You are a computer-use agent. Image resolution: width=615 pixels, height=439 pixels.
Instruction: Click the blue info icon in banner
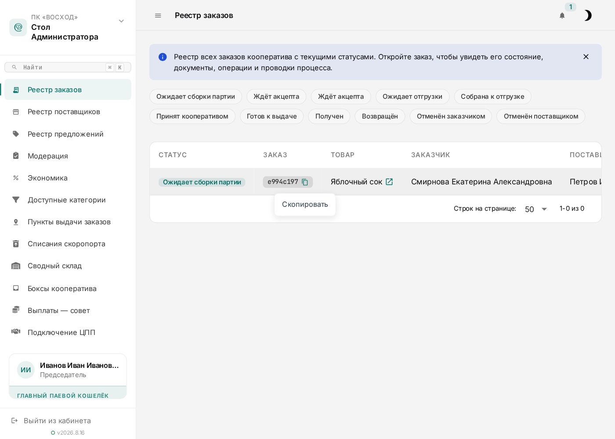click(x=163, y=57)
